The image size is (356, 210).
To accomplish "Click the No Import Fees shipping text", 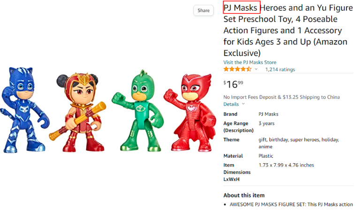I will pos(281,97).
